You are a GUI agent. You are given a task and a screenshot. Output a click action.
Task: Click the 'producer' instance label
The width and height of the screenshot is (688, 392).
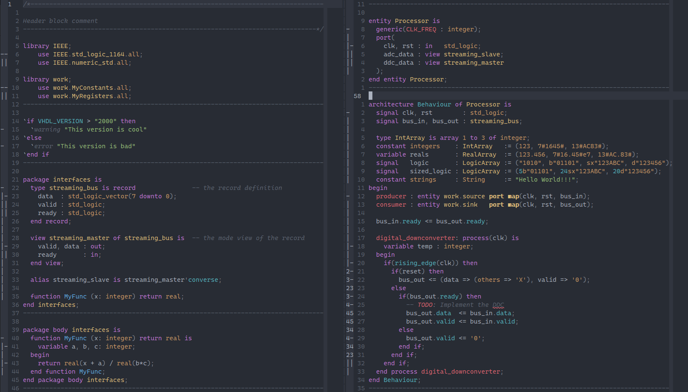(x=391, y=196)
